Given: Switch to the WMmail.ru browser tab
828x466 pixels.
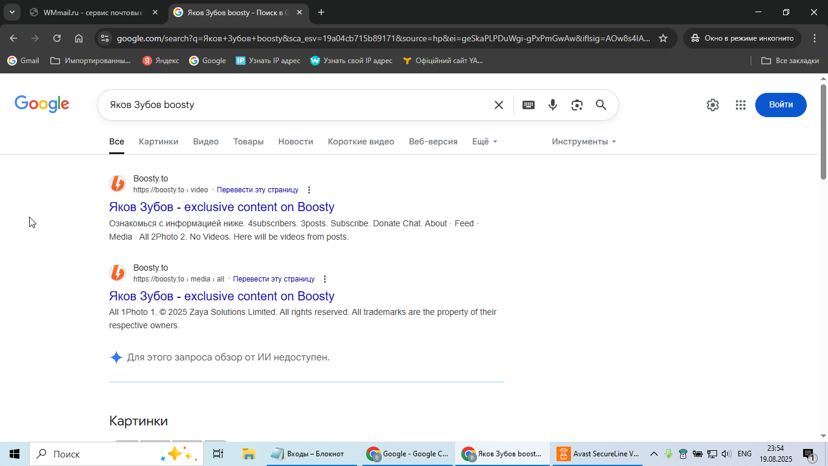Looking at the screenshot, I should tap(94, 12).
